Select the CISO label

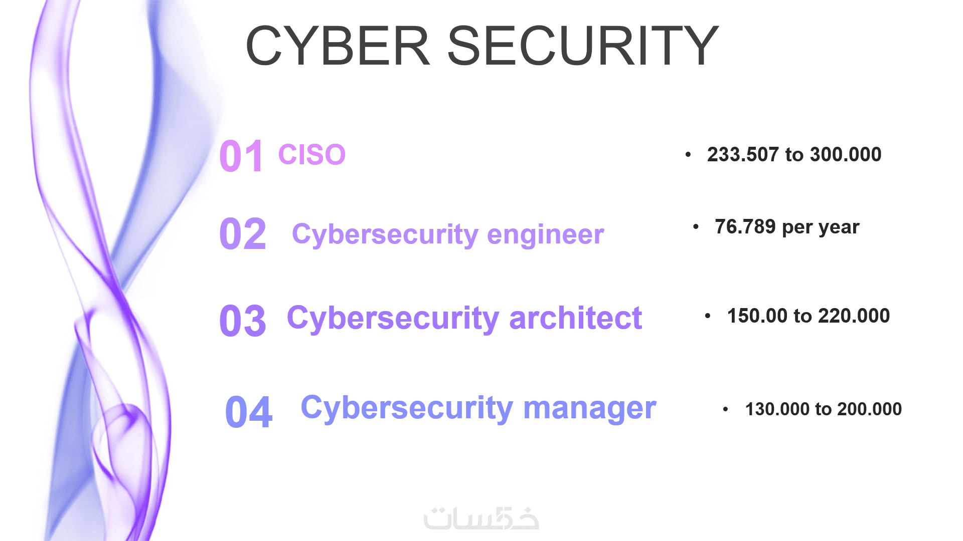(312, 155)
